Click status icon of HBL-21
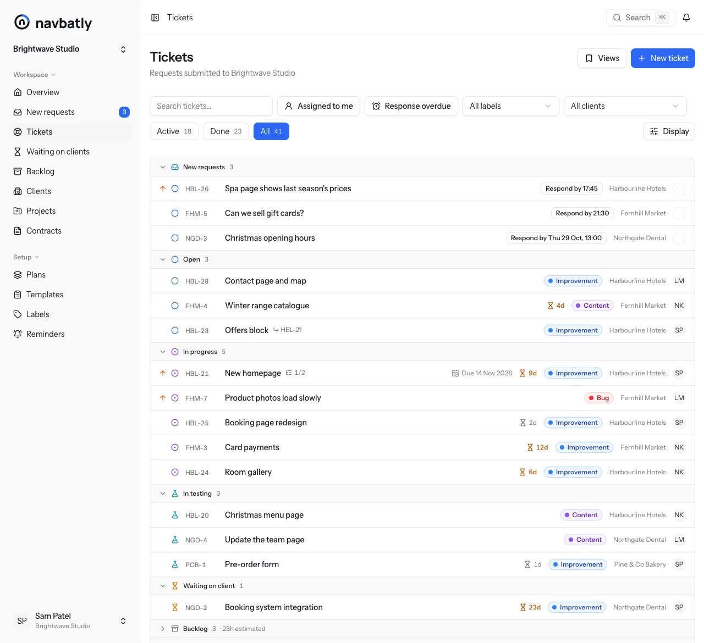 (175, 373)
